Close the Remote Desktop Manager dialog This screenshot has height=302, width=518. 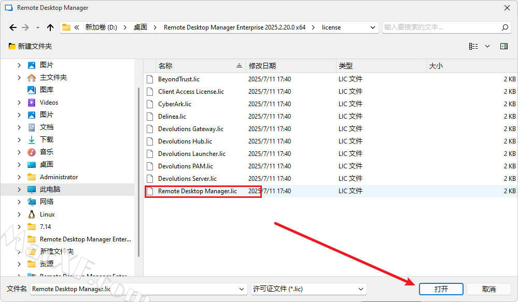(x=507, y=8)
